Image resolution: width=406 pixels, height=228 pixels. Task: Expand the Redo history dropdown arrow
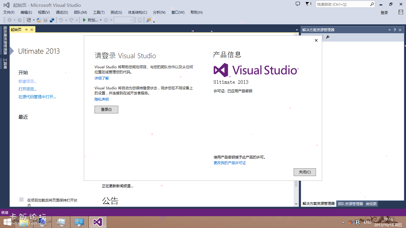point(76,20)
